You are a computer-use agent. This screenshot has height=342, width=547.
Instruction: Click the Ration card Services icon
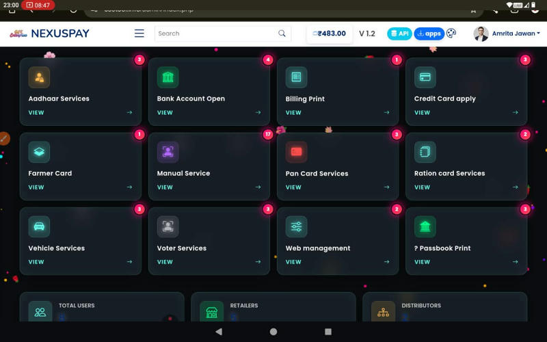[425, 152]
